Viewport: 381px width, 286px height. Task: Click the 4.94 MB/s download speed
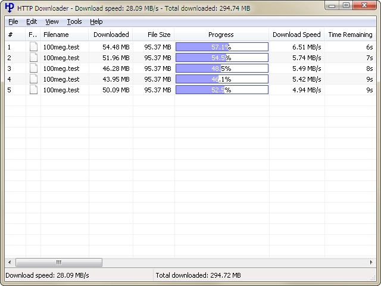click(307, 90)
